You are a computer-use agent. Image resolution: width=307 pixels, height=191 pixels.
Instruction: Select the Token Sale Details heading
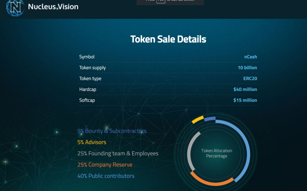click(168, 39)
